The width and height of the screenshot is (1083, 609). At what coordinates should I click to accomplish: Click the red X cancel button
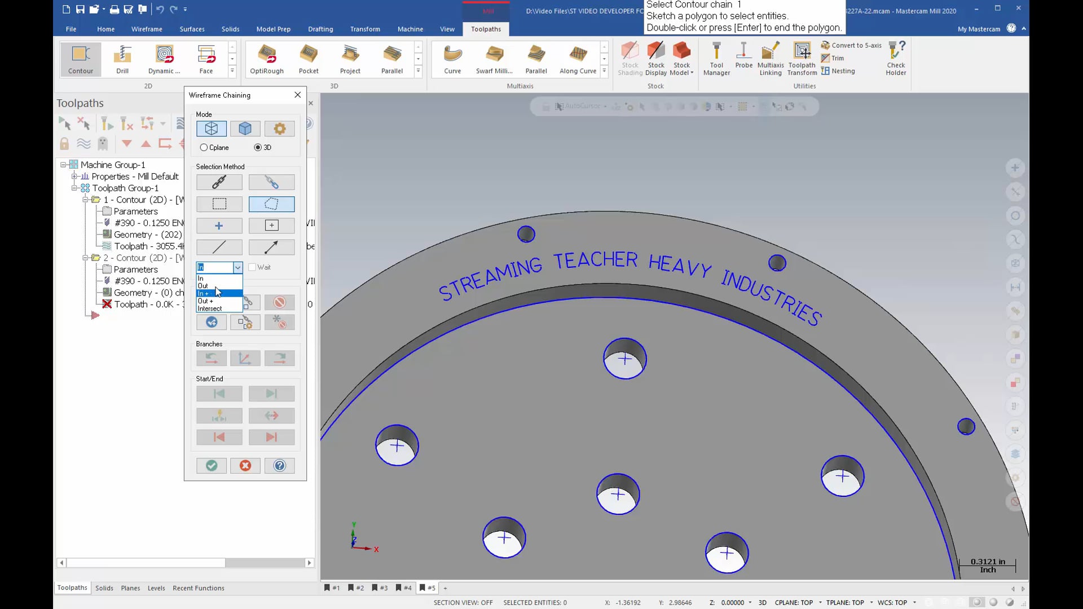245,465
